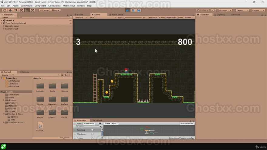The image size is (267, 150).
Task: Open the Gizmos folder thumbnail
Action: [x=65, y=86]
